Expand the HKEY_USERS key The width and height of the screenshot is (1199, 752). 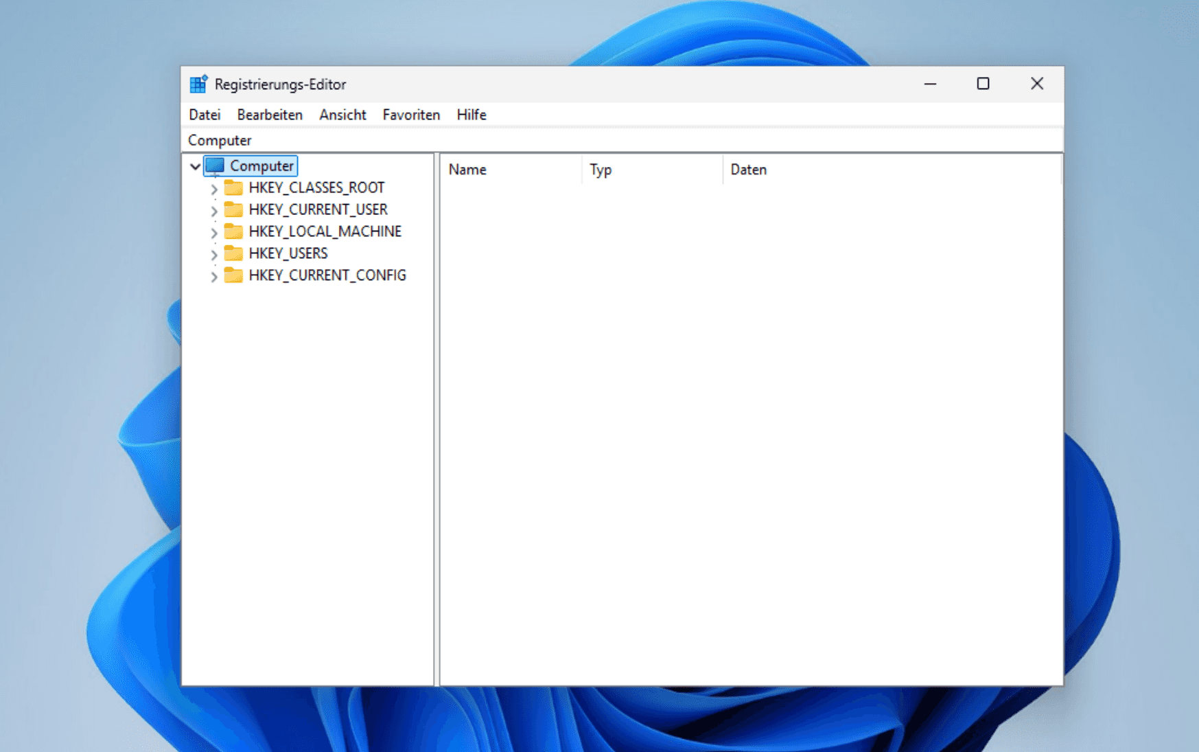[214, 255]
